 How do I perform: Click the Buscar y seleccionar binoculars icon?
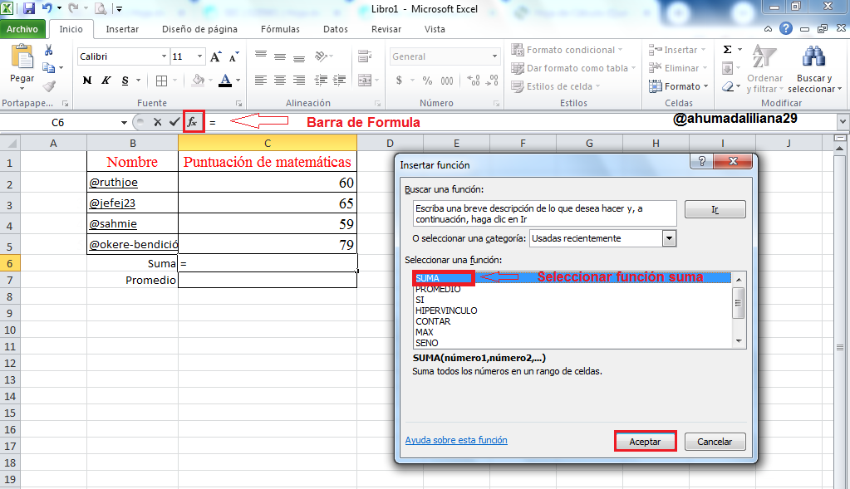[813, 56]
